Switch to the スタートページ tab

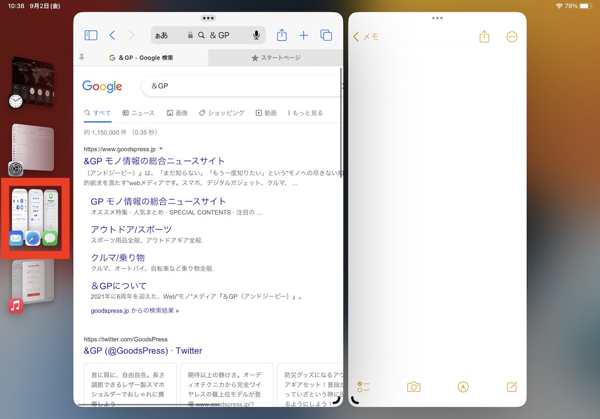(276, 58)
